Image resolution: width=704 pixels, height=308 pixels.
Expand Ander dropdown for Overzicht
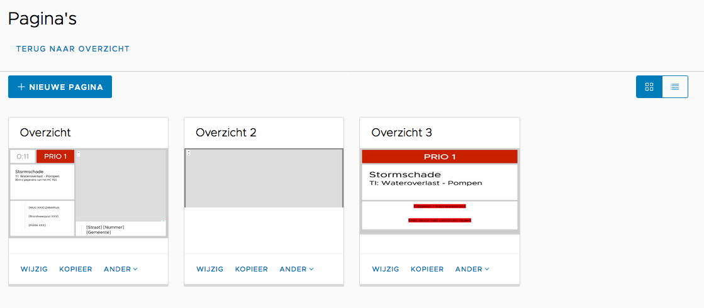(121, 269)
